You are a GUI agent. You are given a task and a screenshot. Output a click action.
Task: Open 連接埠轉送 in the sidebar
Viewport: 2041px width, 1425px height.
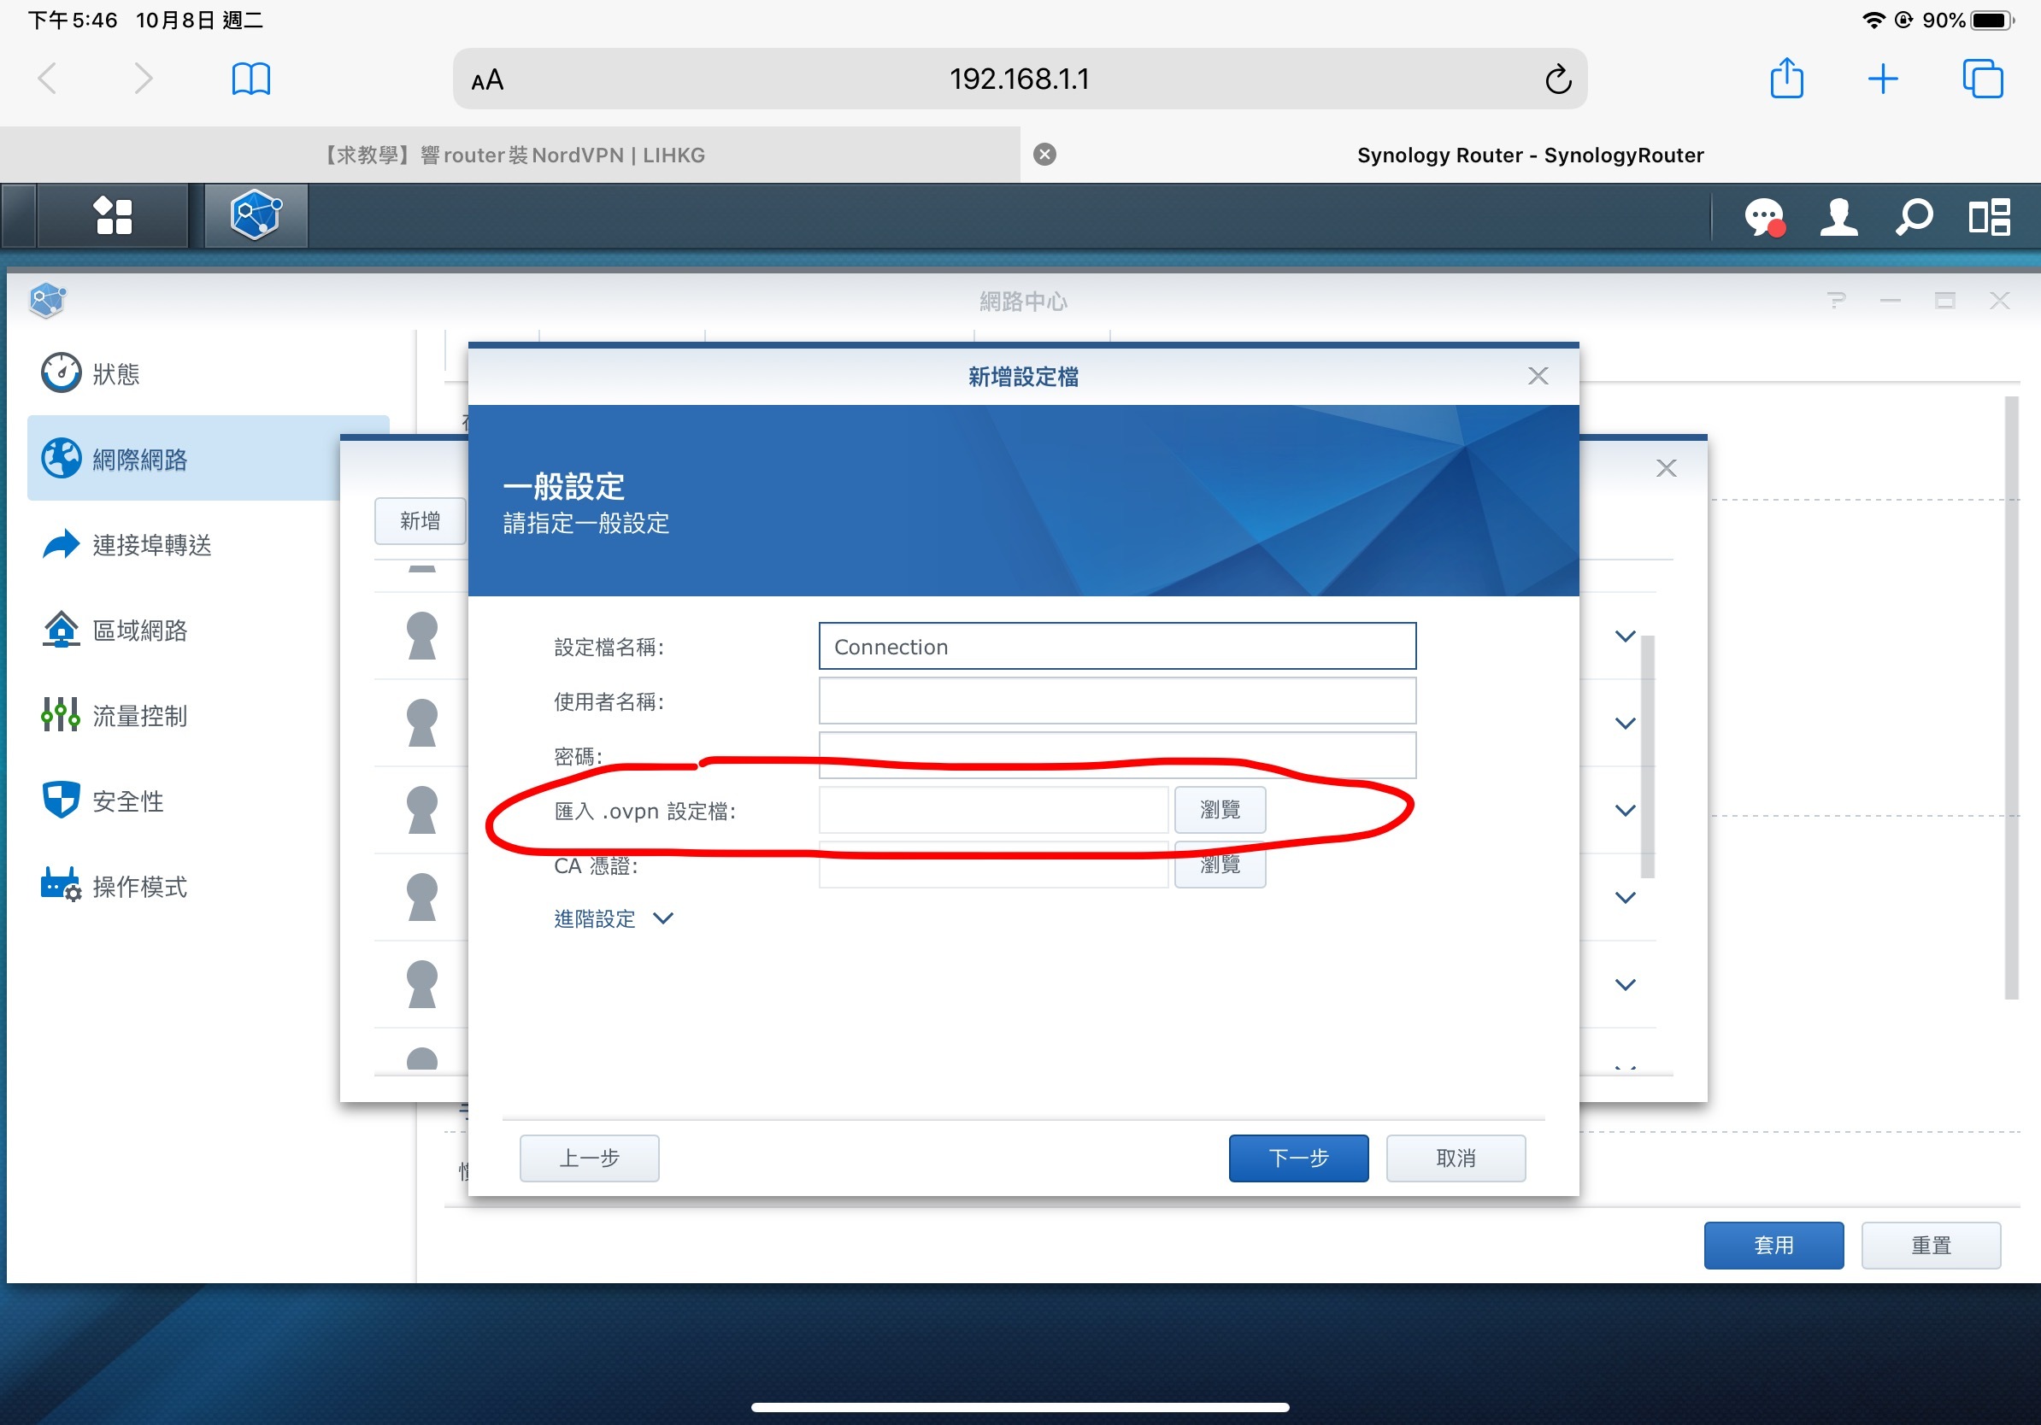pyautogui.click(x=208, y=543)
